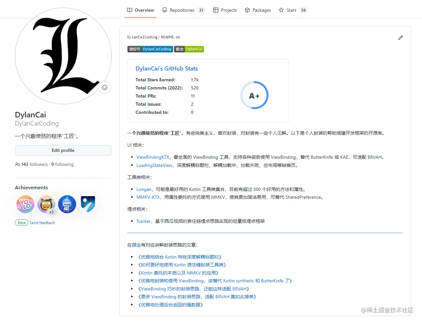Open article 优雅地封装和使用 ViewBinding
The width and height of the screenshot is (422, 322).
click(x=215, y=281)
